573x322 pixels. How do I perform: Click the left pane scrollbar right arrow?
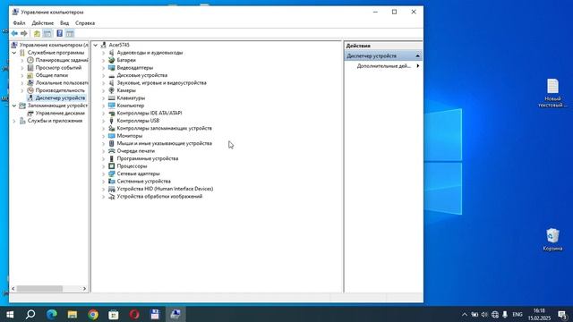84,288
